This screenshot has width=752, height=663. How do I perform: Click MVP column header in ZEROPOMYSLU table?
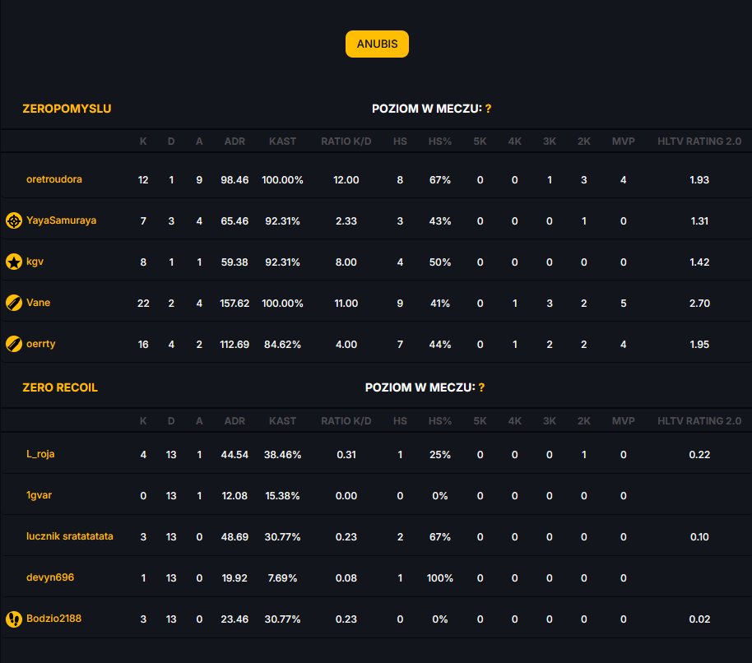pyautogui.click(x=624, y=141)
